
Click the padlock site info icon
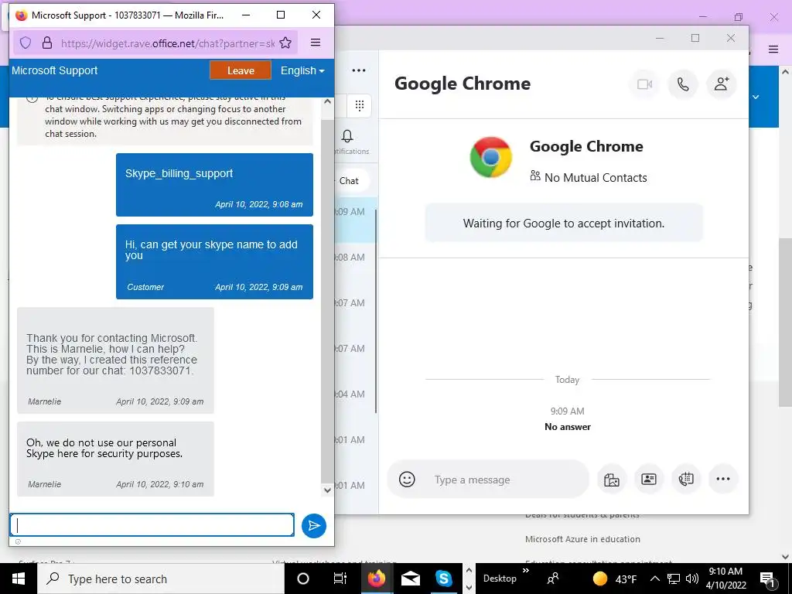coord(47,43)
